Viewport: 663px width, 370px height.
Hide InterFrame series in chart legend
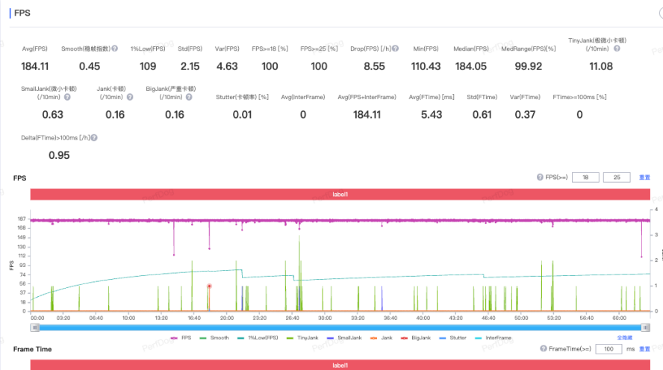[x=493, y=338]
